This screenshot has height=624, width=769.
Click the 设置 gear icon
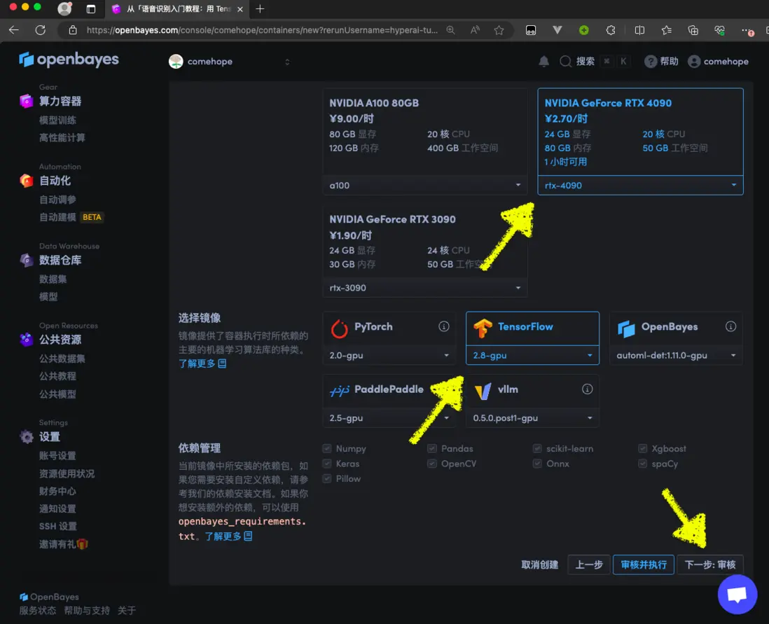click(x=27, y=436)
